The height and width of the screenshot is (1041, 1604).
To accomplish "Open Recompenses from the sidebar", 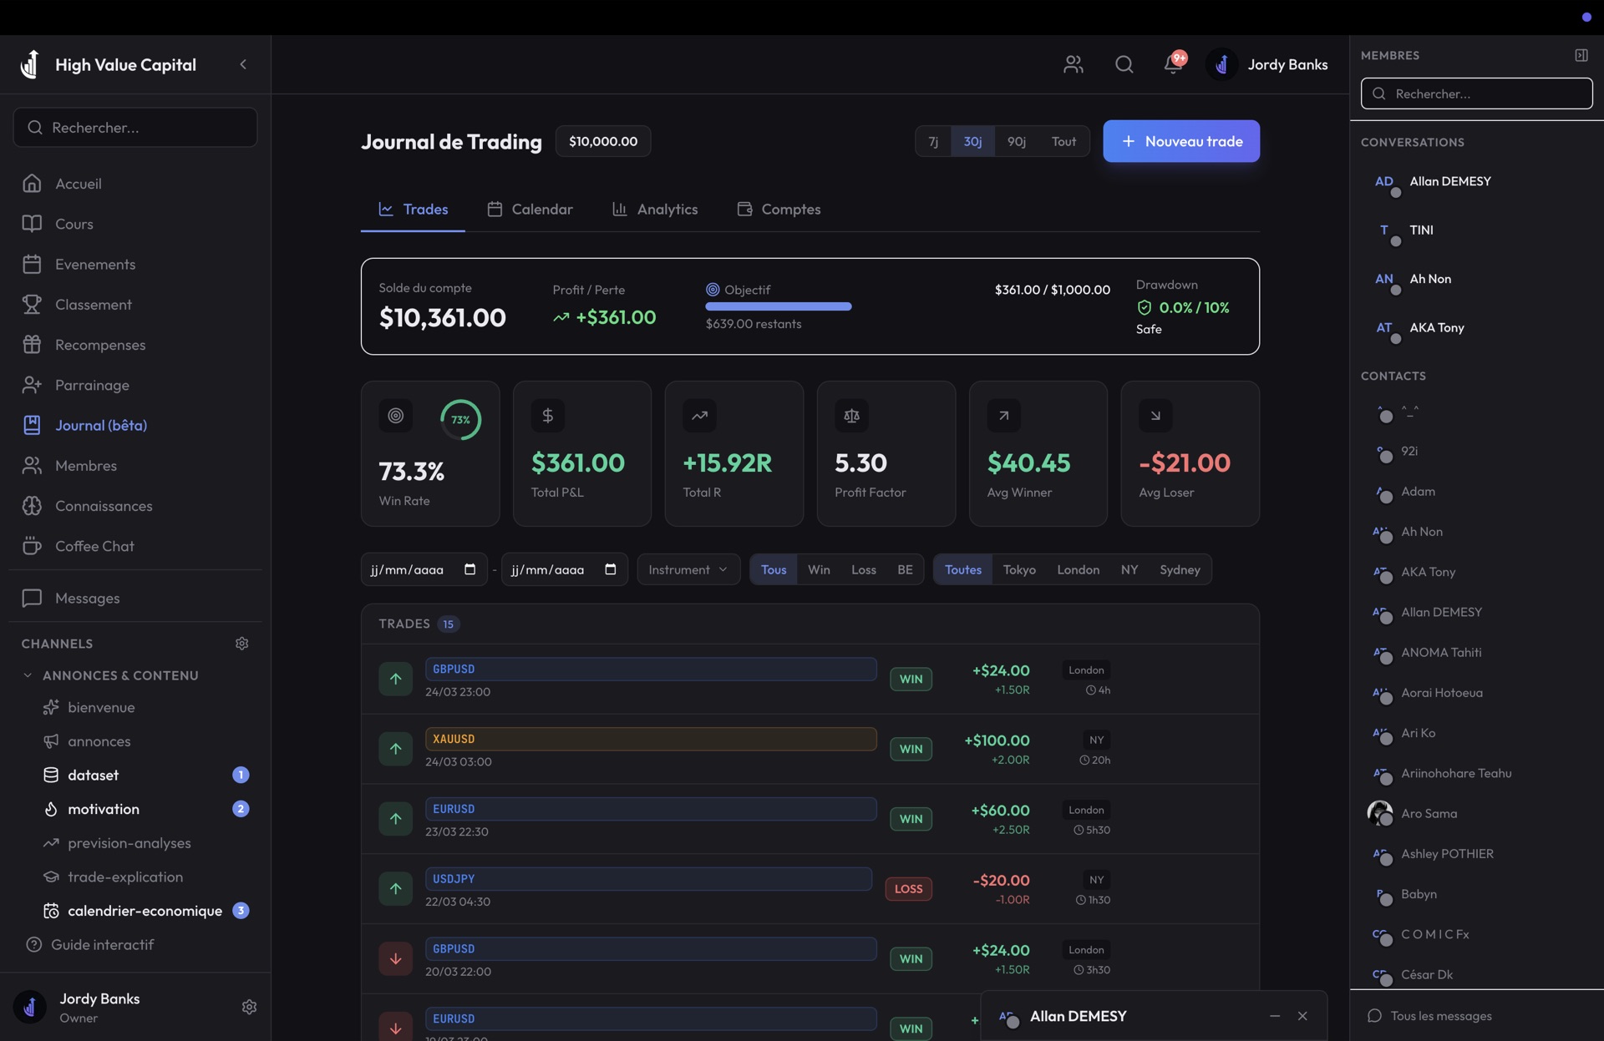I will tap(100, 345).
